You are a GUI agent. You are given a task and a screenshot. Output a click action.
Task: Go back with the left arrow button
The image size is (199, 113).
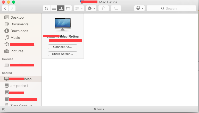pos(5,8)
